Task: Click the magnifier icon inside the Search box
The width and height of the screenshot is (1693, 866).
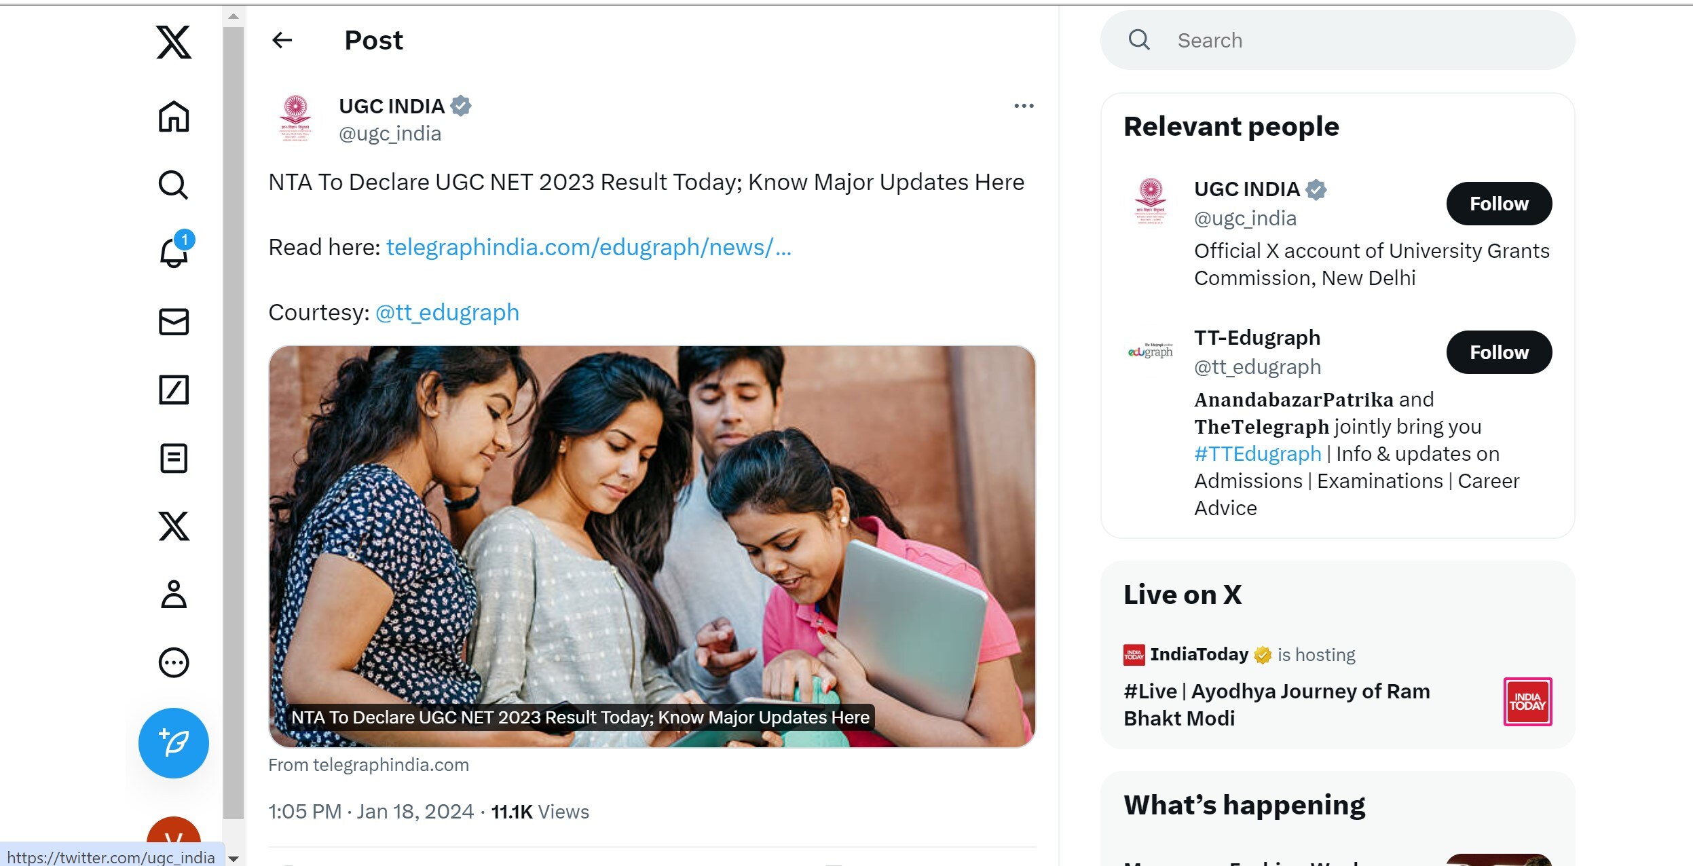Action: [1139, 40]
